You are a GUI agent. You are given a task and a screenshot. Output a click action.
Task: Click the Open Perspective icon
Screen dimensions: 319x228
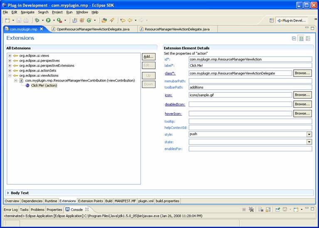pos(272,20)
